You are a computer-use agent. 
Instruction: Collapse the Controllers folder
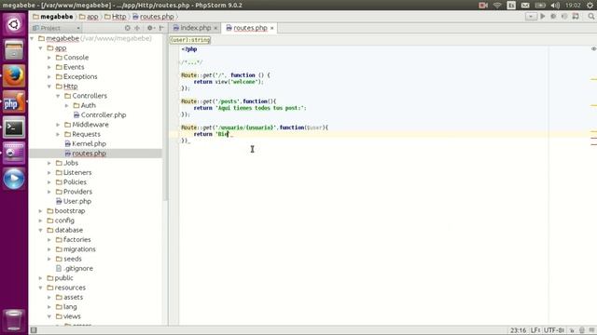58,96
